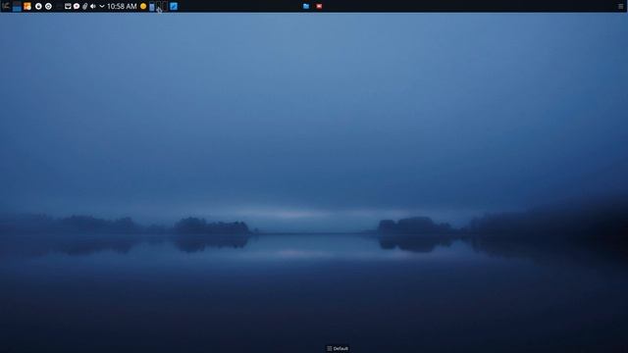Expand hidden system tray icons arrow
This screenshot has height=353, width=628.
102,6
